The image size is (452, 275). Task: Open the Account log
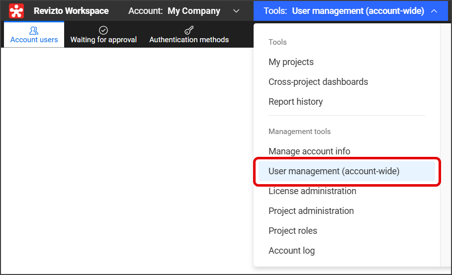pos(291,251)
